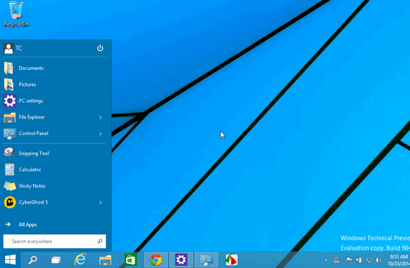410x268 pixels.
Task: Open the Windows Store taskbar icon
Action: [x=131, y=260]
